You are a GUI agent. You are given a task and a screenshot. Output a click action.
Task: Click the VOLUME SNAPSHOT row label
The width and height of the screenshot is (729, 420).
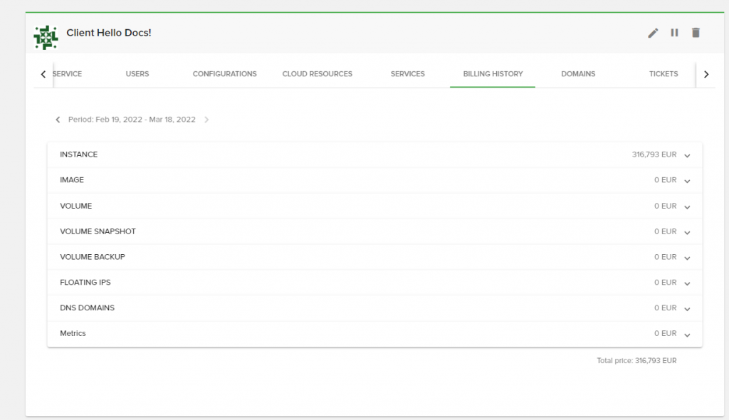98,231
